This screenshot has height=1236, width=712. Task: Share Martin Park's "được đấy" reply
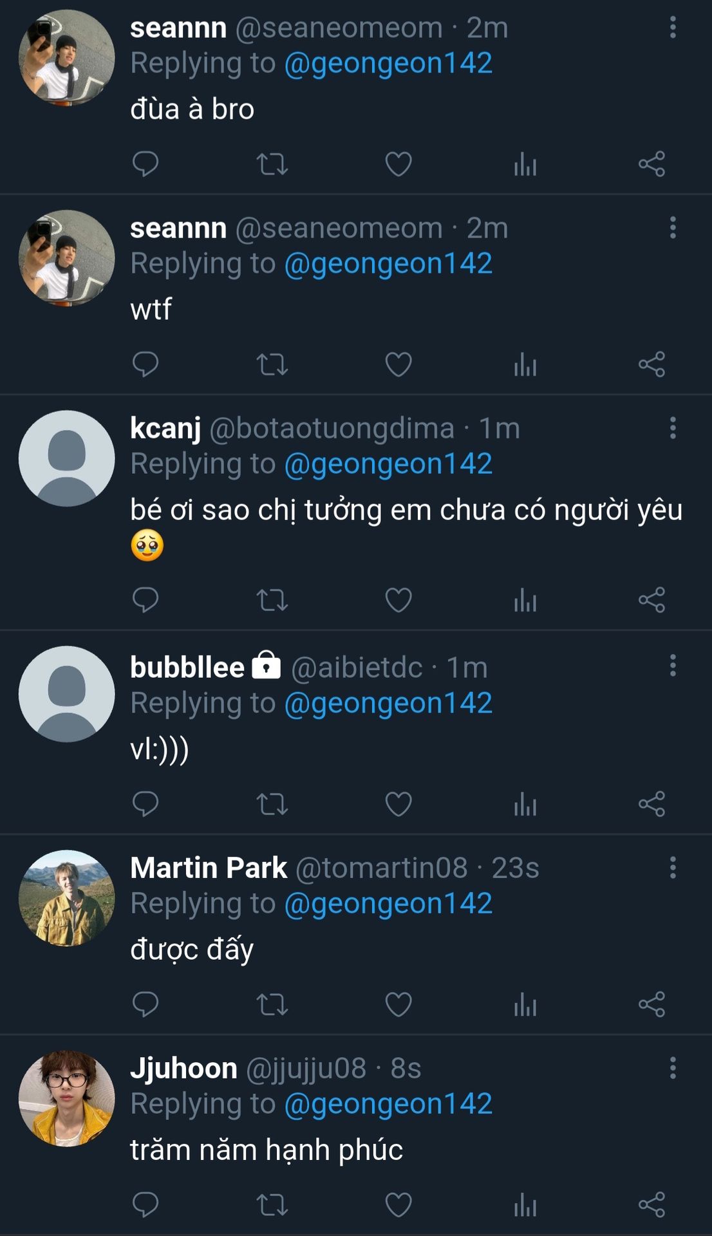pyautogui.click(x=651, y=1004)
